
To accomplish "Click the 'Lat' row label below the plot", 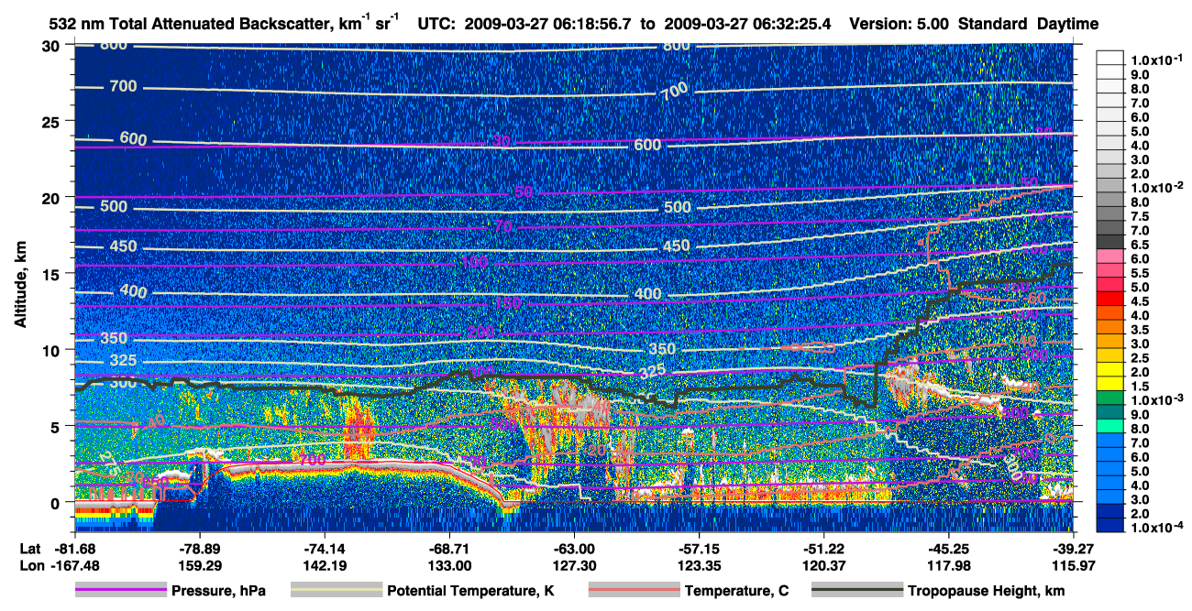I will coord(29,548).
